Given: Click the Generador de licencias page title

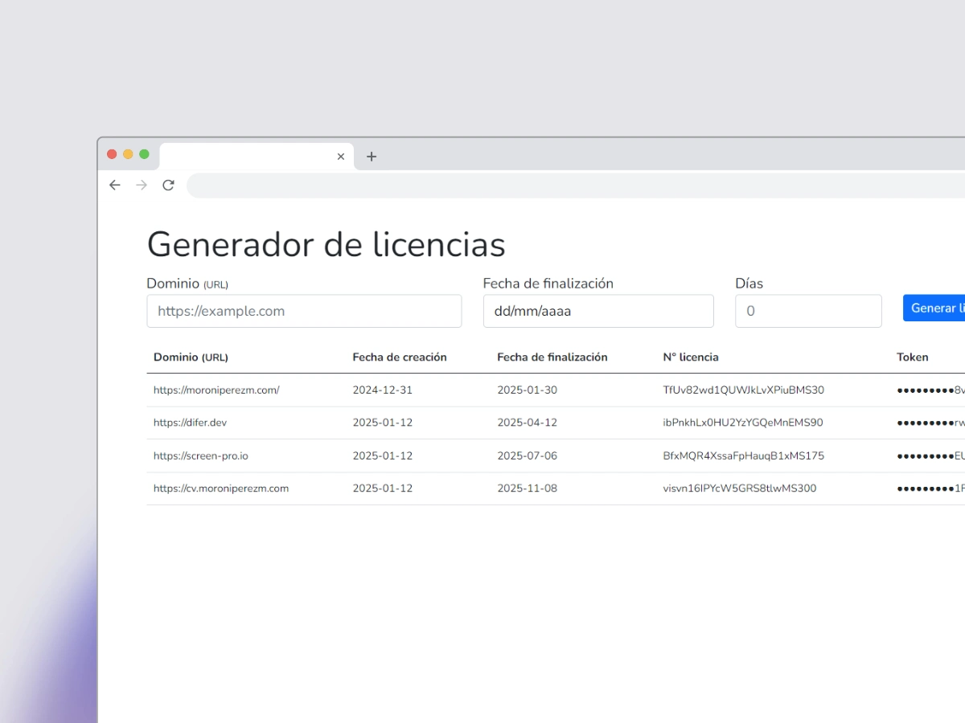Looking at the screenshot, I should (326, 245).
